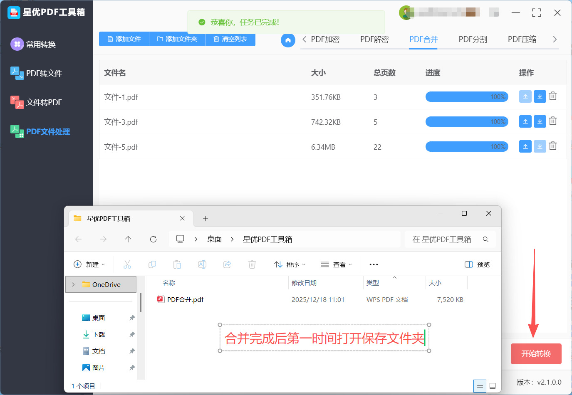This screenshot has width=572, height=395.
Task: Click the home icon button
Action: pyautogui.click(x=288, y=40)
